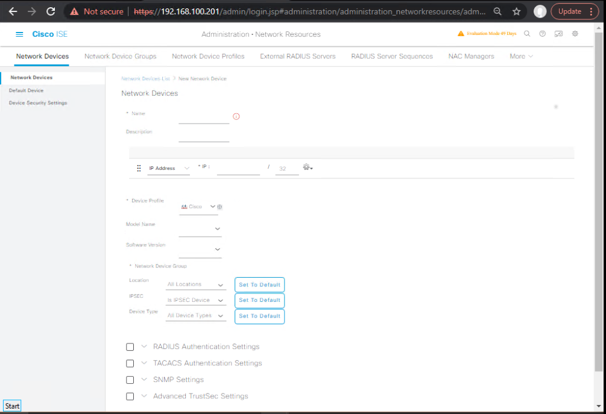Switch to Network Device Profiles tab
606x414 pixels.
pyautogui.click(x=208, y=57)
